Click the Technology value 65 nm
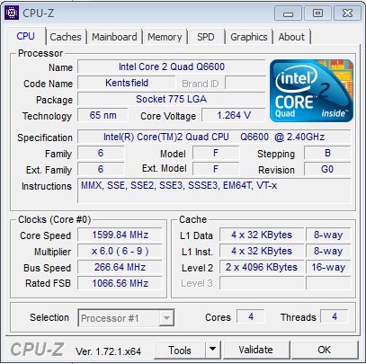The width and height of the screenshot is (366, 364). (x=103, y=115)
